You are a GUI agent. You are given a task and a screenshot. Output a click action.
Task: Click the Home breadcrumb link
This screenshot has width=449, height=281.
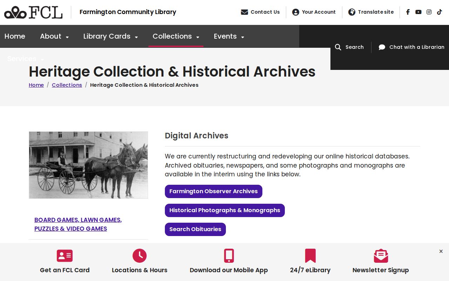36,85
